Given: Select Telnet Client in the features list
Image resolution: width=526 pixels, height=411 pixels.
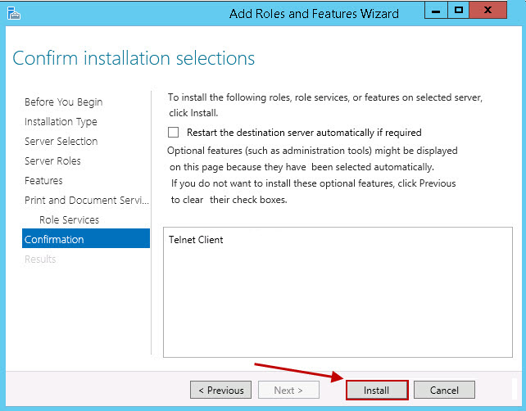Looking at the screenshot, I should (196, 240).
